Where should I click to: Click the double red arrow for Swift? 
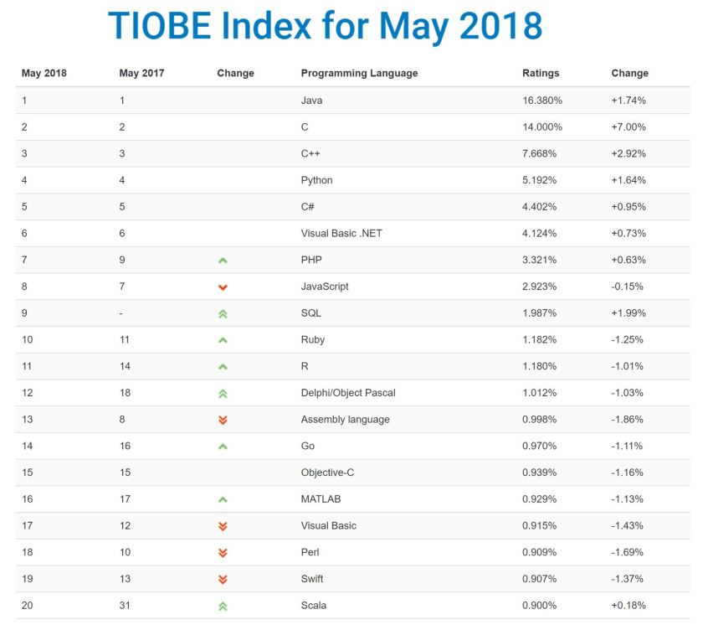223,579
